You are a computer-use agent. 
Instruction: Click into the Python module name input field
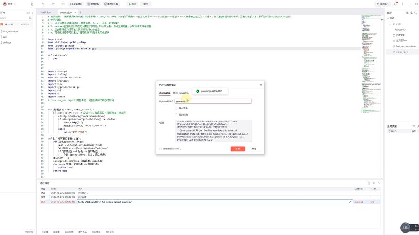point(217,101)
